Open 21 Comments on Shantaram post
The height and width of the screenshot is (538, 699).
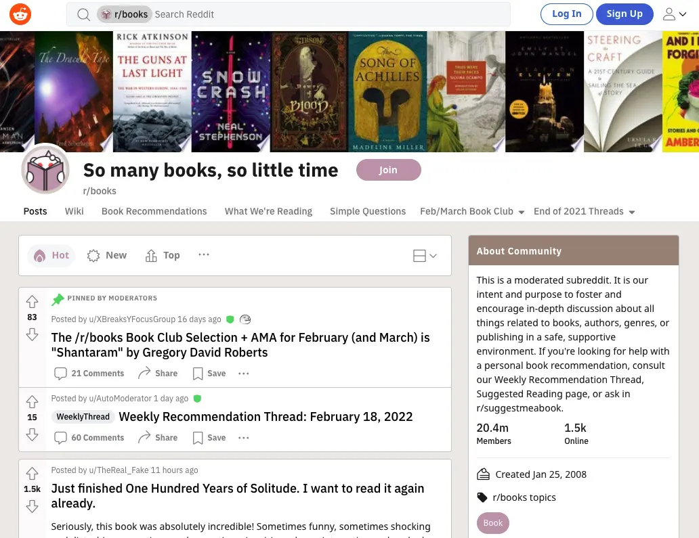[x=89, y=373]
